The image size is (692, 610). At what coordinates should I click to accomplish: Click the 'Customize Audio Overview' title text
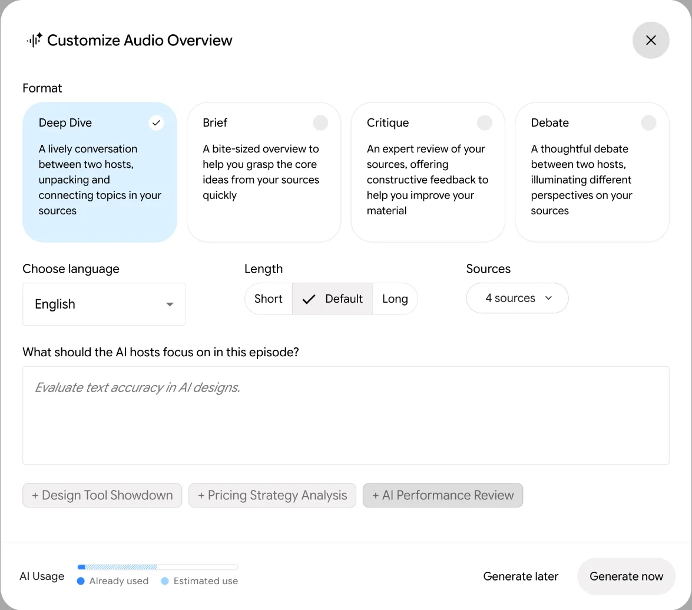(140, 40)
